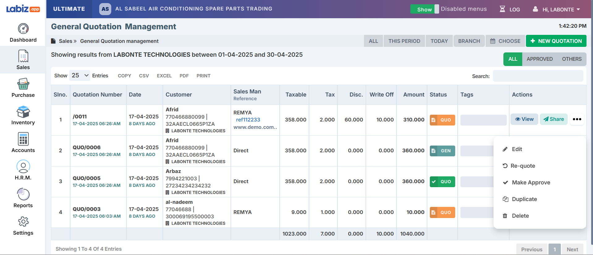Export the table as PDF
Screen dimensions: 593x255
click(x=184, y=76)
